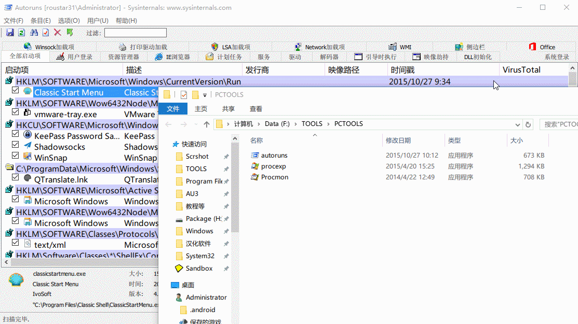The width and height of the screenshot is (578, 324).
Task: Uncheck the vmware-tray.exe startup entry
Action: [x=15, y=112]
